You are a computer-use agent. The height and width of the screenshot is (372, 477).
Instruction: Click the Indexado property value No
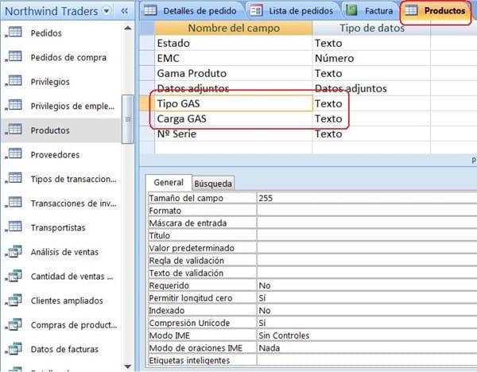click(x=366, y=310)
